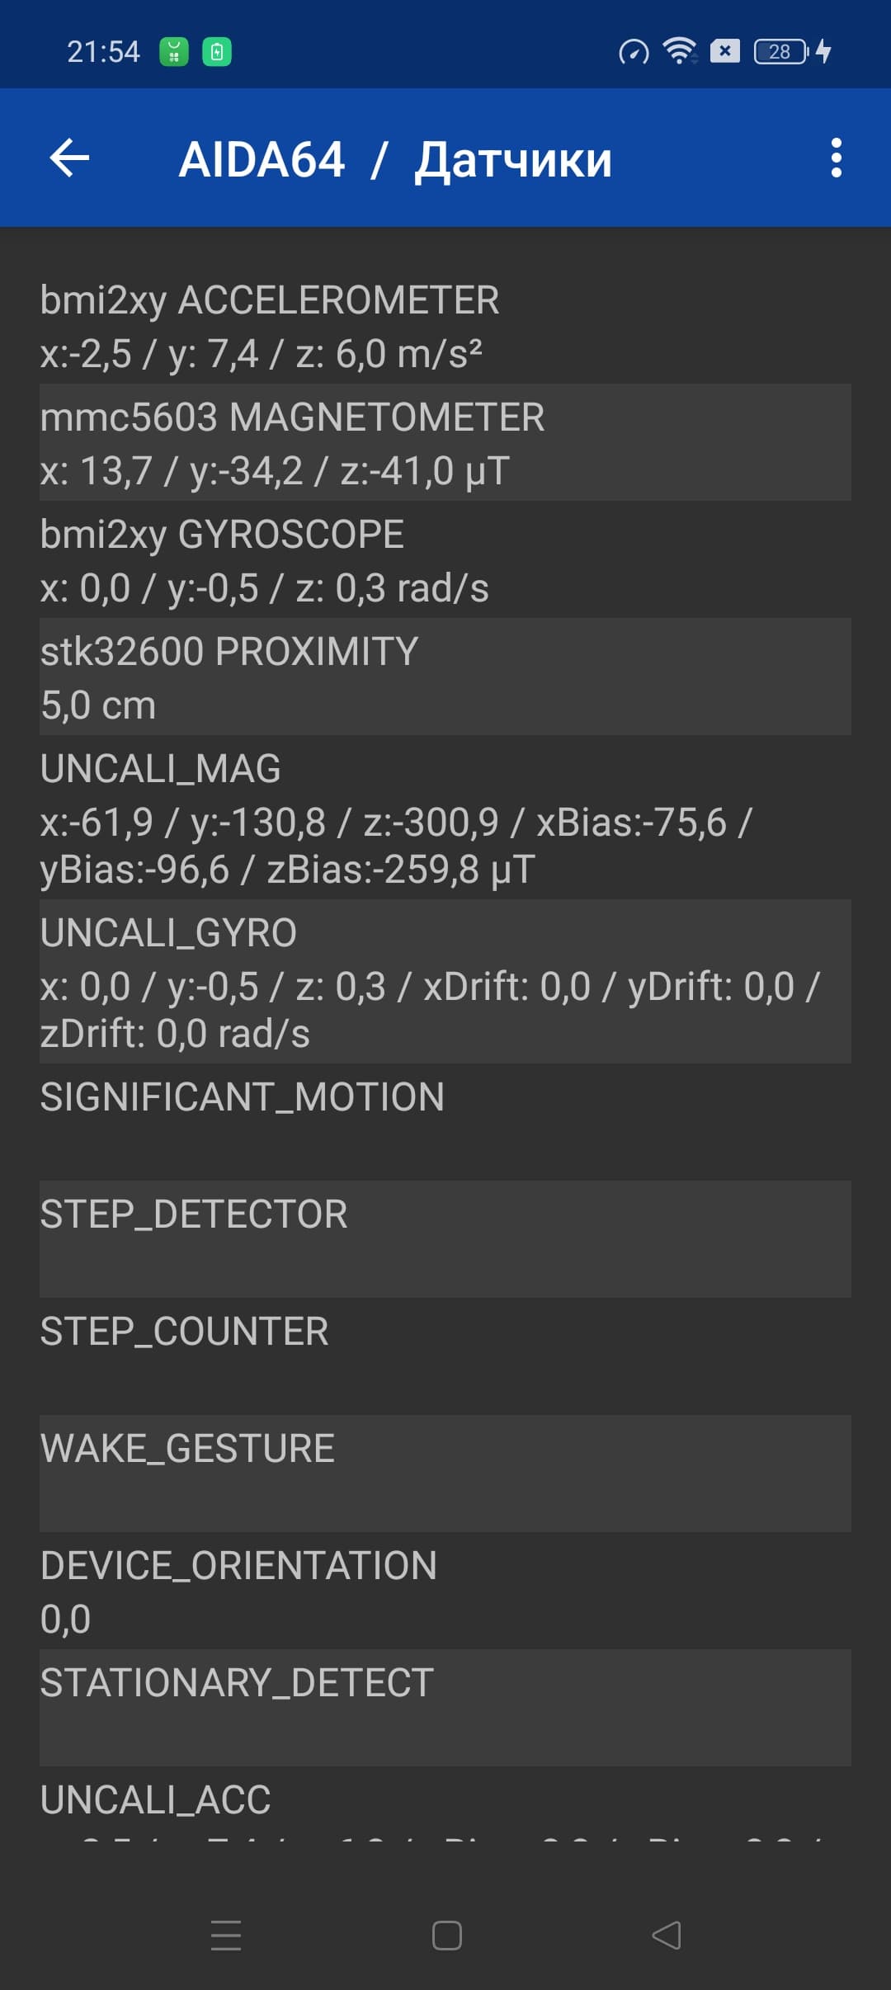This screenshot has height=1990, width=891.
Task: Tap the Android back triangle button
Action: coord(667,1935)
